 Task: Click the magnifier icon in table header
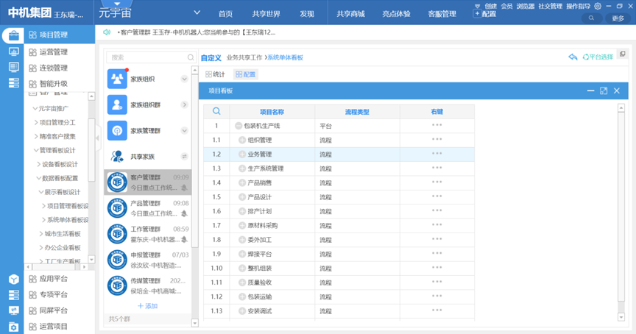pos(216,112)
